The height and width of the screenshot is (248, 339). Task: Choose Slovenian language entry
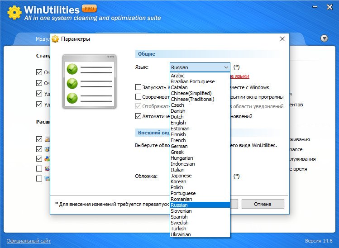click(200, 211)
